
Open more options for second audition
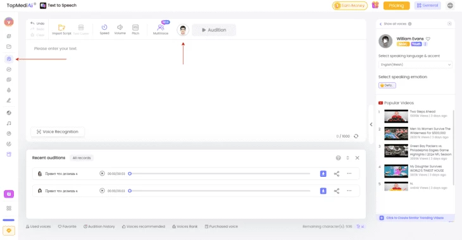[349, 191]
